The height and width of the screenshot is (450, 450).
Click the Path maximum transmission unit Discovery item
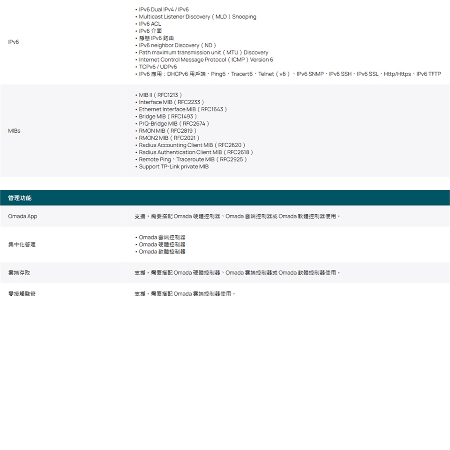(x=203, y=52)
